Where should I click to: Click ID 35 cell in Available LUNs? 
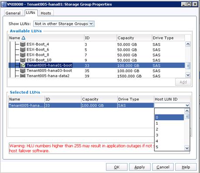coord(87,71)
